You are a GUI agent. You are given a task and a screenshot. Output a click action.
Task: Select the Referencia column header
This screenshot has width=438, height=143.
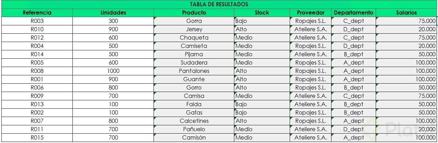[37, 12]
